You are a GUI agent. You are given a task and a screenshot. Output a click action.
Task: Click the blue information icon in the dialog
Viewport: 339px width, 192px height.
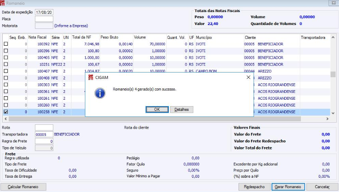100,92
